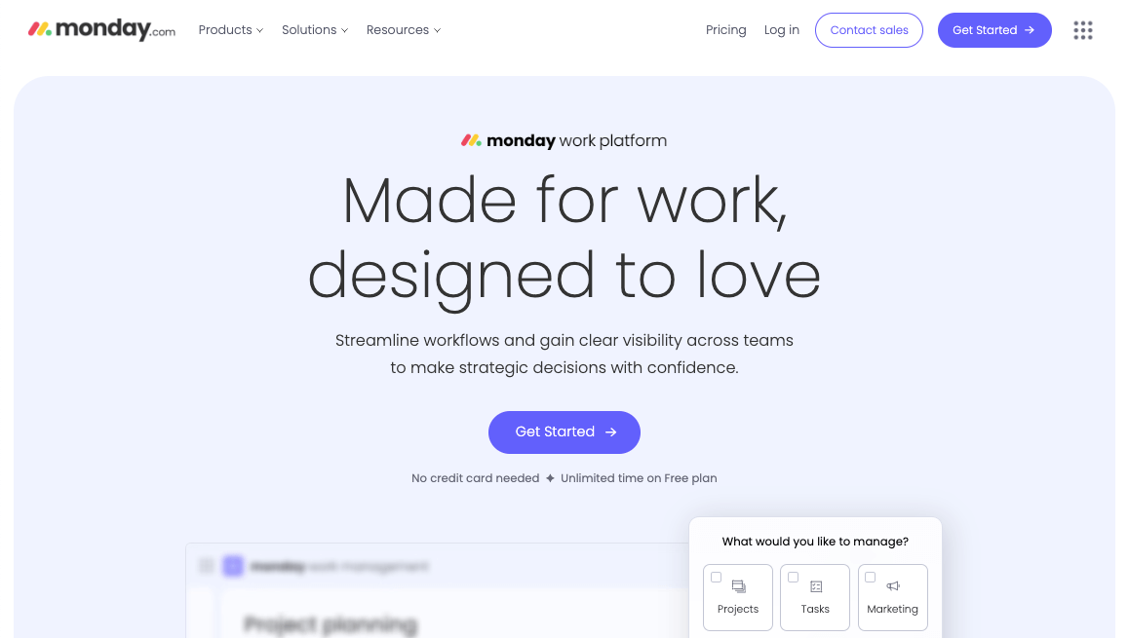The width and height of the screenshot is (1129, 638).
Task: Expand the Solutions dropdown menu
Action: (x=315, y=30)
